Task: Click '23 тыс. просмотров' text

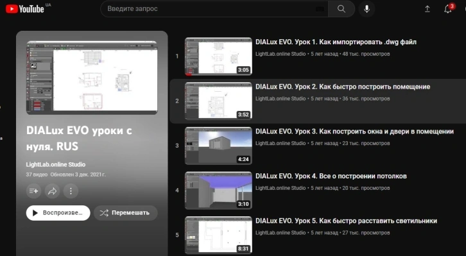Action: pyautogui.click(x=366, y=143)
